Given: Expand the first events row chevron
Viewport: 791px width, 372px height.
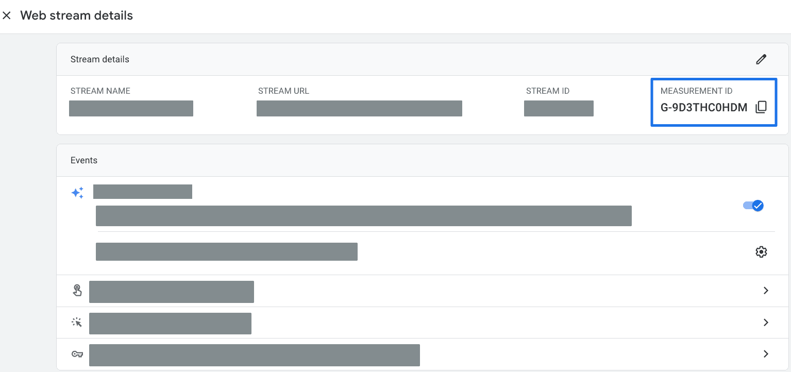Looking at the screenshot, I should (765, 290).
